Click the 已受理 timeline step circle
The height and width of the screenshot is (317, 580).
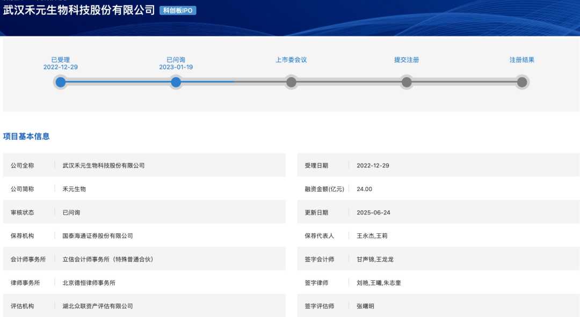[61, 82]
